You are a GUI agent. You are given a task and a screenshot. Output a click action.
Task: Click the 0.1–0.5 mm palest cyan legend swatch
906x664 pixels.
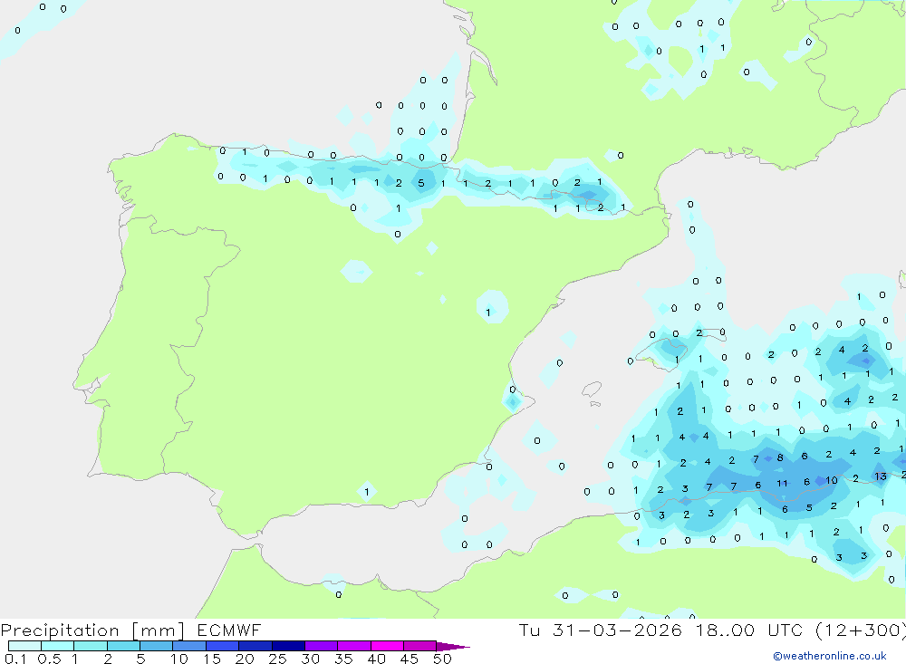point(24,646)
